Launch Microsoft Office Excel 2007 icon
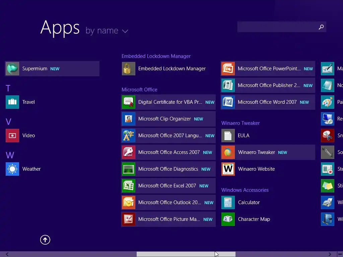343x257 pixels. pyautogui.click(x=128, y=186)
